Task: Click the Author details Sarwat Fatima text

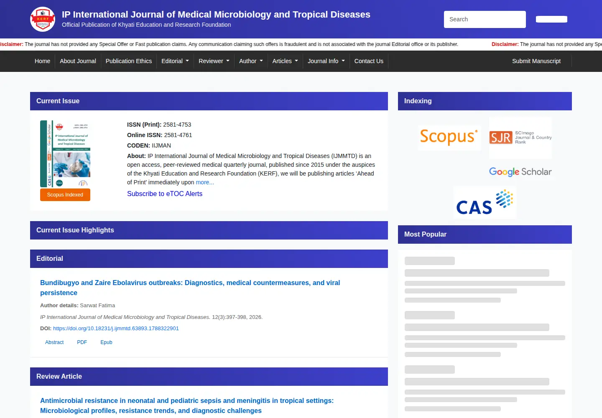Action: [77, 306]
